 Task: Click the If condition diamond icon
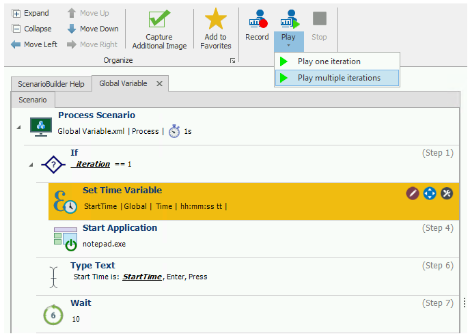click(53, 165)
